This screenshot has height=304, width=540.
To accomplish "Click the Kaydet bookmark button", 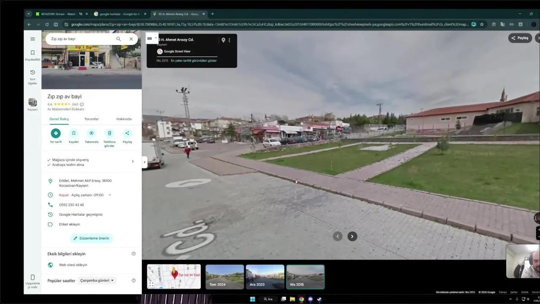I will pos(73,136).
